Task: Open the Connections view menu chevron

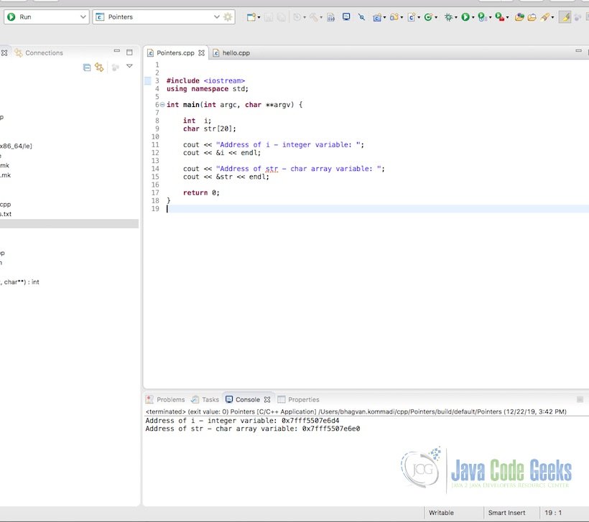Action: (129, 65)
